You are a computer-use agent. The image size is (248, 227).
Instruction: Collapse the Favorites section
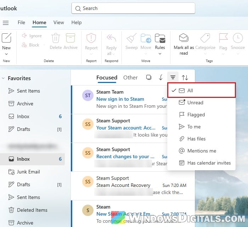(3, 78)
